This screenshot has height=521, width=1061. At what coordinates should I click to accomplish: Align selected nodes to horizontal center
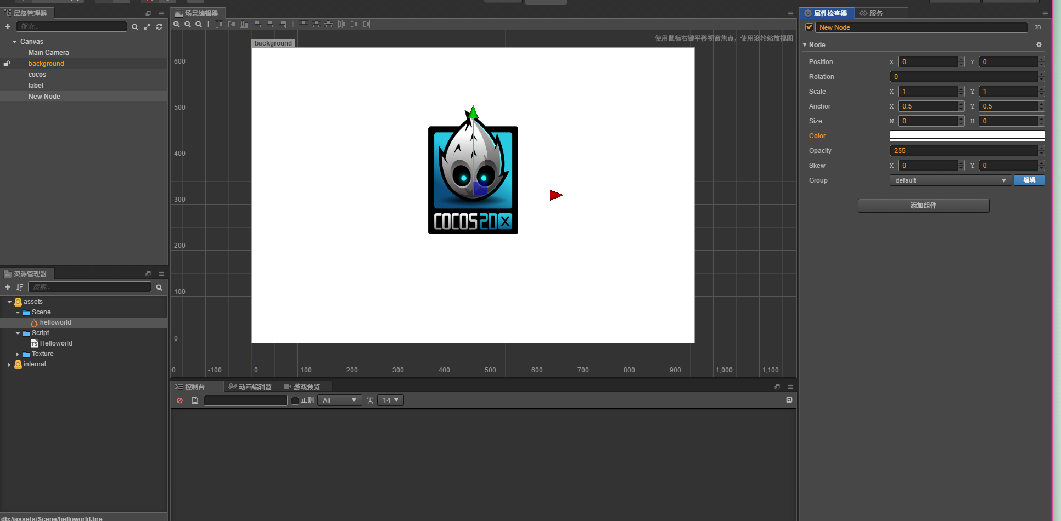click(270, 24)
